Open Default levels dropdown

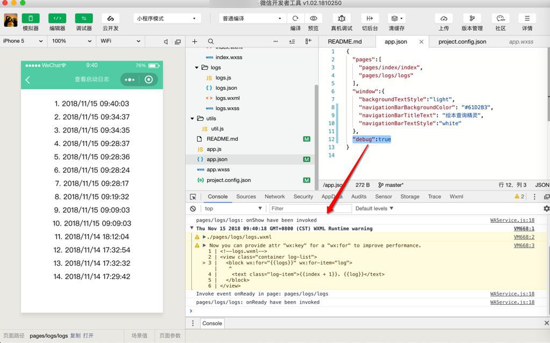point(374,208)
